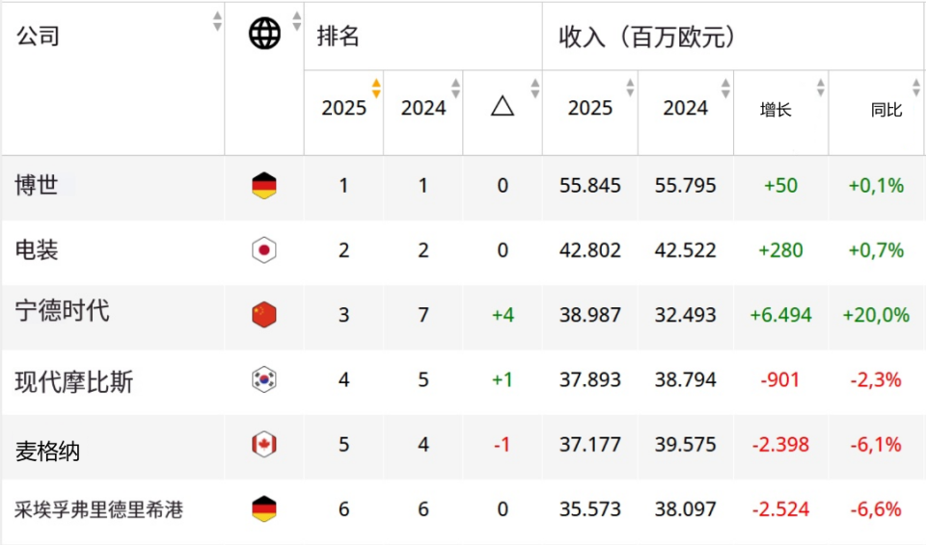The image size is (926, 545).
Task: Toggle the orange sort arrow on ranking 2025
Action: click(376, 88)
